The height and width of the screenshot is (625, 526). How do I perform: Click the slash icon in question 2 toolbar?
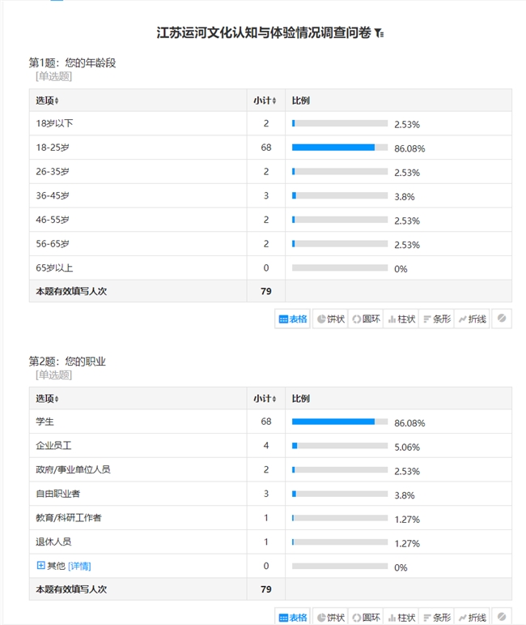(502, 618)
